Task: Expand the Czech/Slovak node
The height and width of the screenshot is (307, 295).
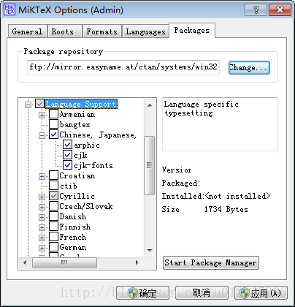Action: pyautogui.click(x=42, y=207)
